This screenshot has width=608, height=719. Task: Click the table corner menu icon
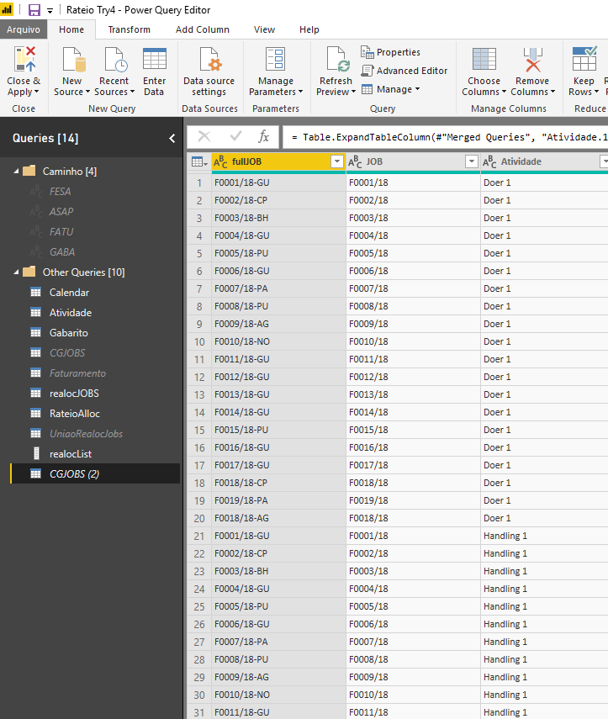(x=199, y=161)
